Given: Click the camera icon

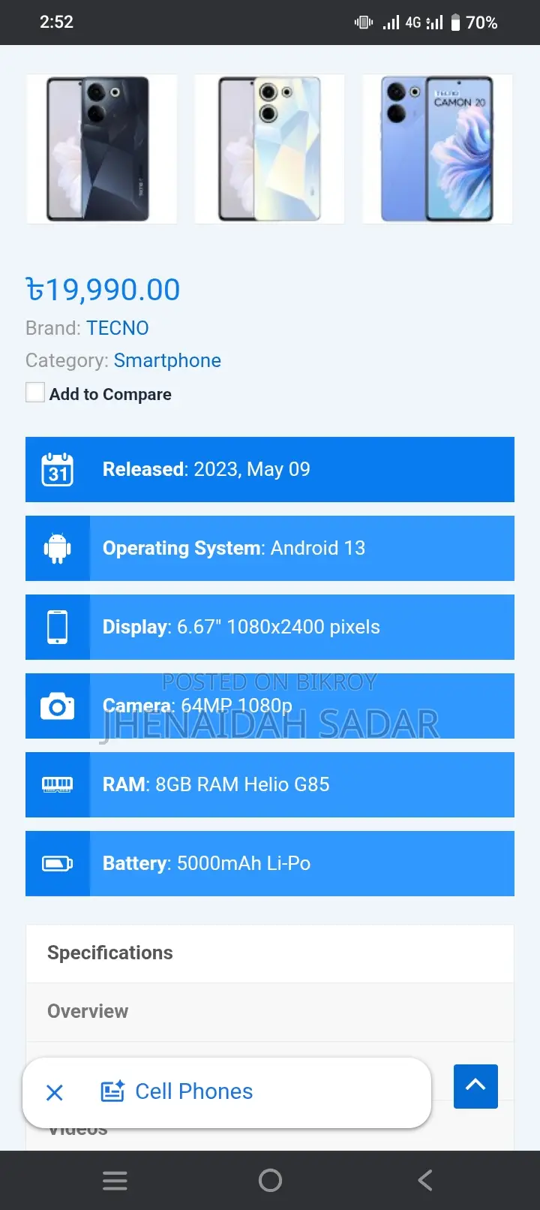Looking at the screenshot, I should tap(57, 706).
